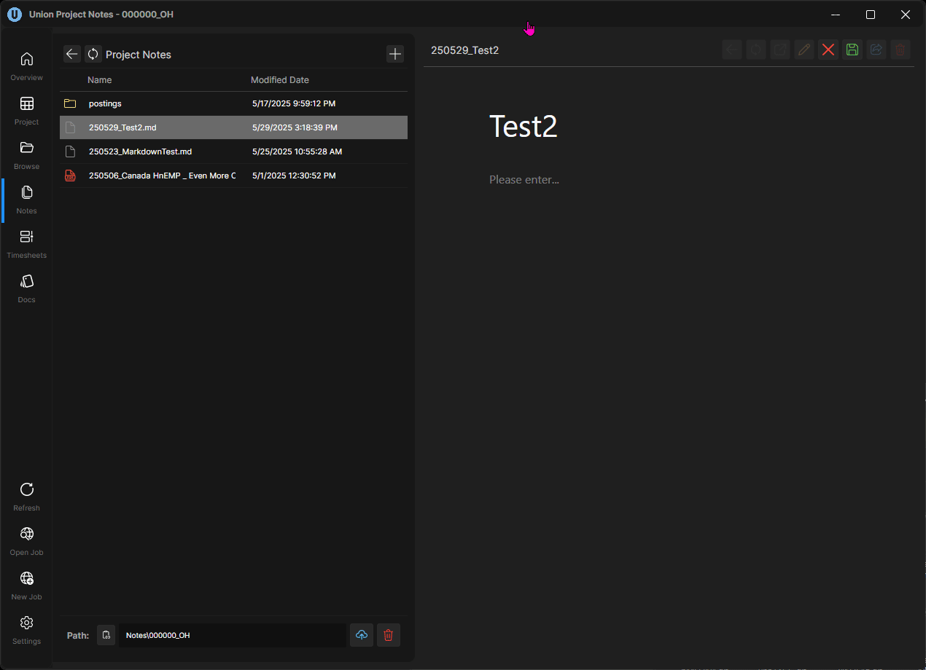The image size is (926, 670).
Task: Select the Notes sidebar item
Action: tap(26, 199)
